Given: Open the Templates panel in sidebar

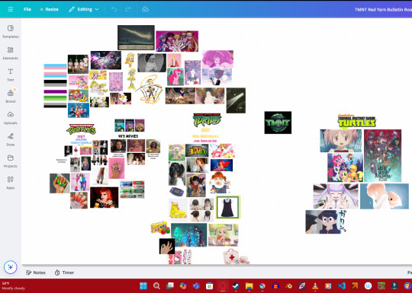Looking at the screenshot, I should click(11, 31).
